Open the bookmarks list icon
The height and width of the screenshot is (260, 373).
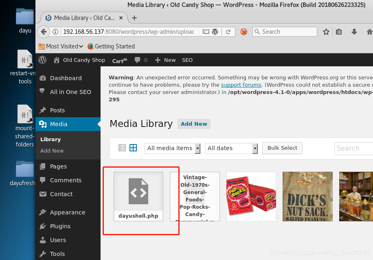[x=339, y=32]
